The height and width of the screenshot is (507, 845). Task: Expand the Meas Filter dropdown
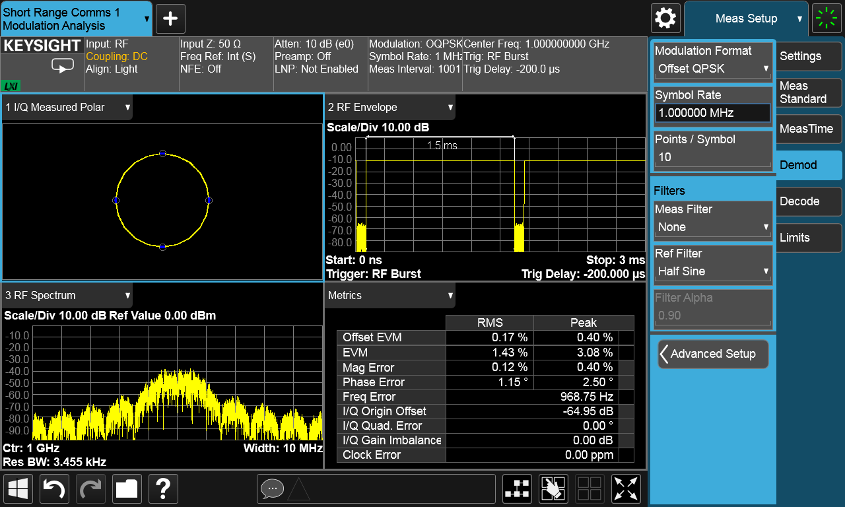tap(712, 226)
